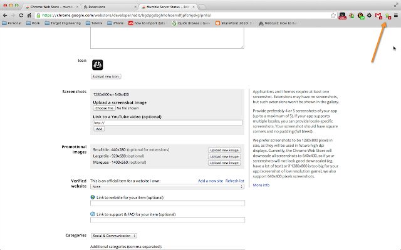Enter fullscreen via the top-right arrows icon
The height and width of the screenshot is (250, 401).
point(396,5)
